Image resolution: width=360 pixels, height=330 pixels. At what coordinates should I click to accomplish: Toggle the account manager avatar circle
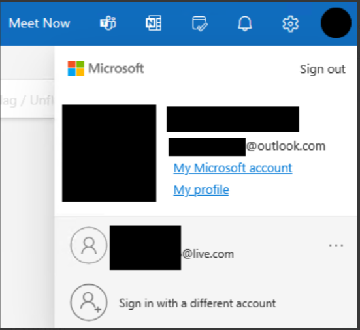(336, 23)
